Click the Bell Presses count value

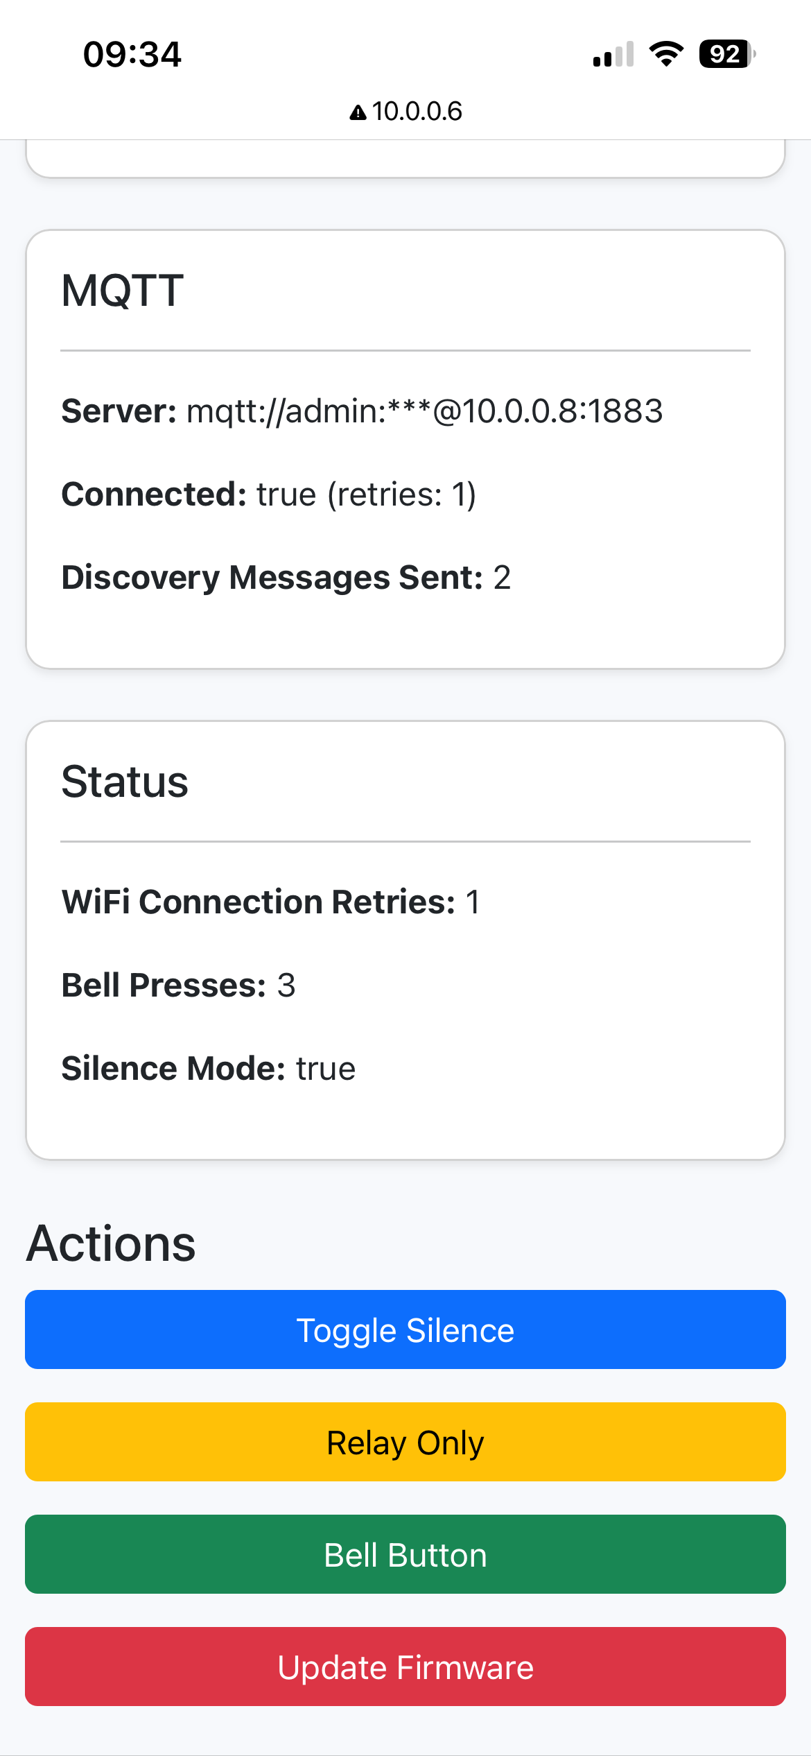coord(286,985)
